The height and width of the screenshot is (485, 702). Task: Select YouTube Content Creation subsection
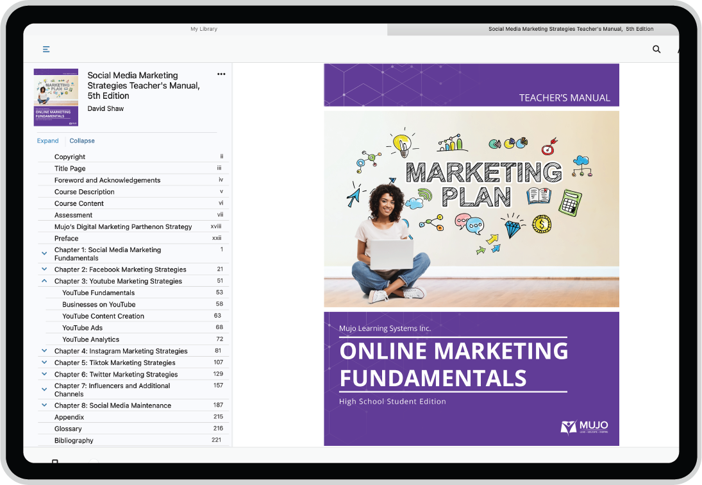click(x=103, y=316)
